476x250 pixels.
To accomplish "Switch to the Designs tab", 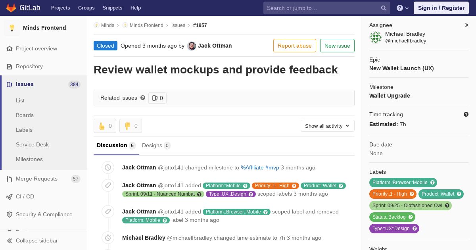I will pyautogui.click(x=156, y=145).
